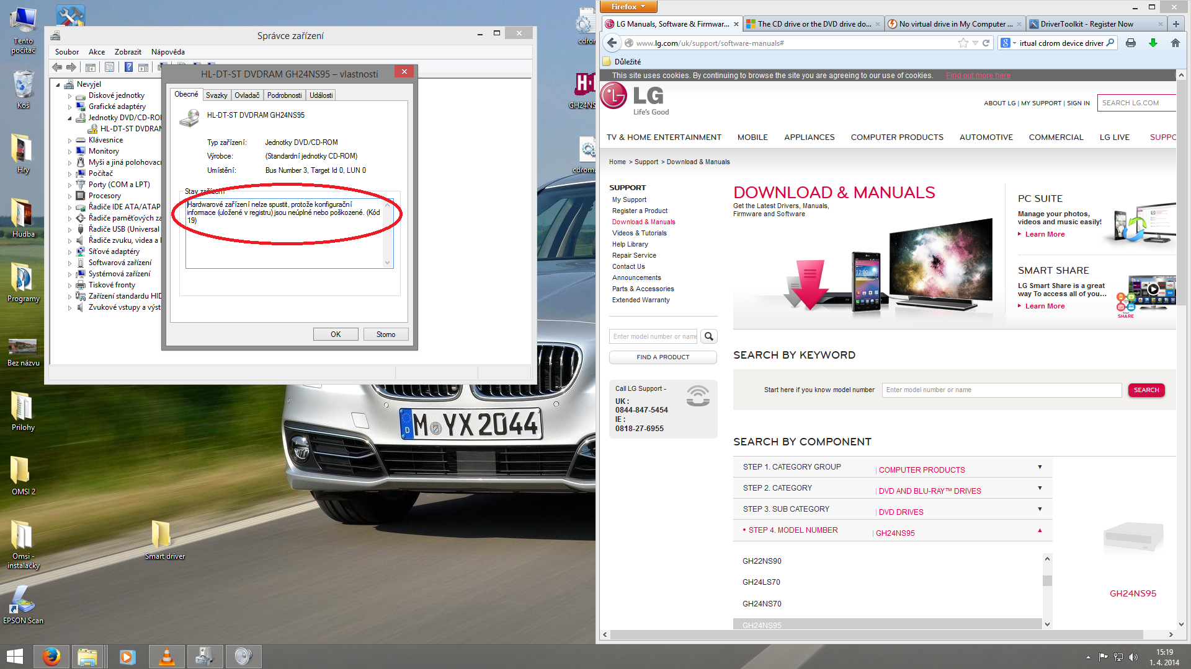
Task: Click the Download & Manuals sidebar link
Action: coord(644,222)
